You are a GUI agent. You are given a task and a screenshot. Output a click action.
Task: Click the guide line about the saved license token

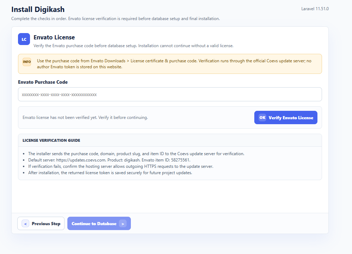[110, 173]
